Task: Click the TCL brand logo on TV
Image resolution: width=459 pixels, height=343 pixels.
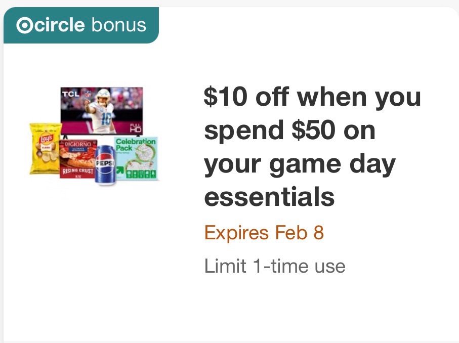Action: click(69, 95)
